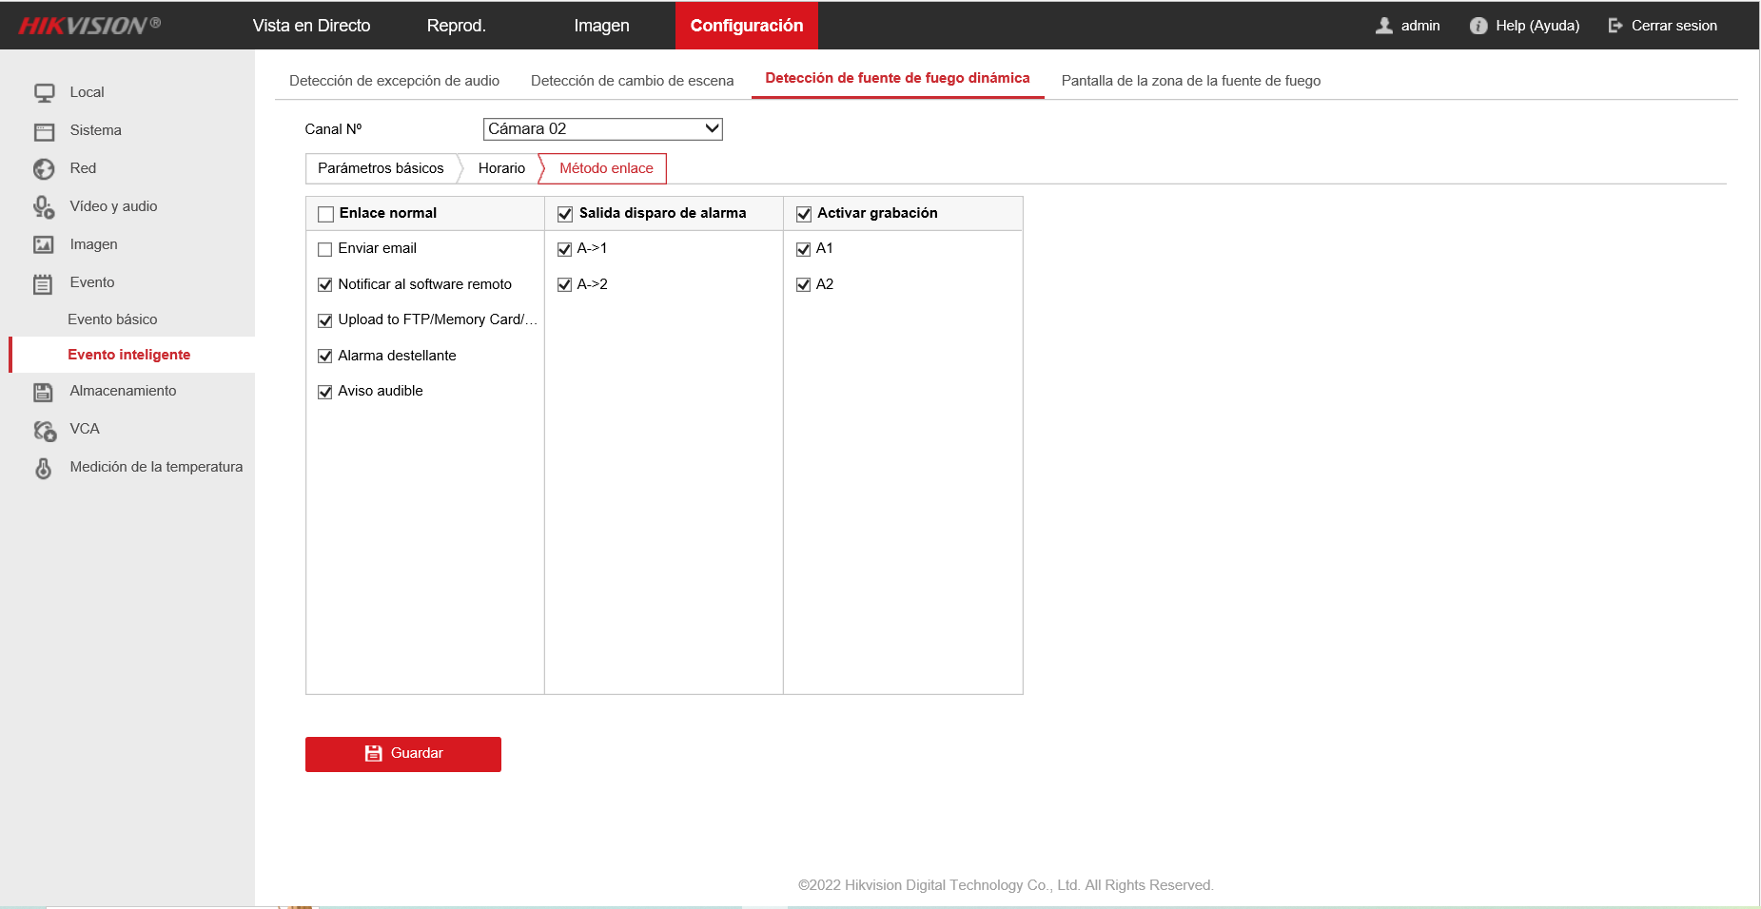Screen dimensions: 1761x909
Task: Switch to the Horario tab
Action: coord(501,168)
